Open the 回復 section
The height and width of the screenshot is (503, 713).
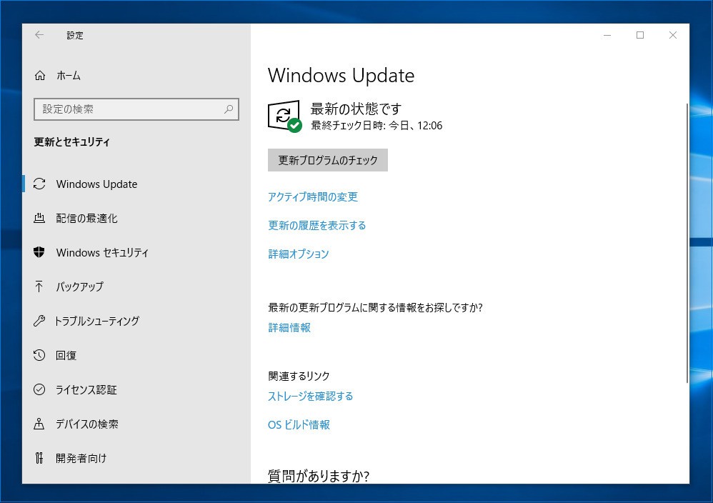[66, 355]
